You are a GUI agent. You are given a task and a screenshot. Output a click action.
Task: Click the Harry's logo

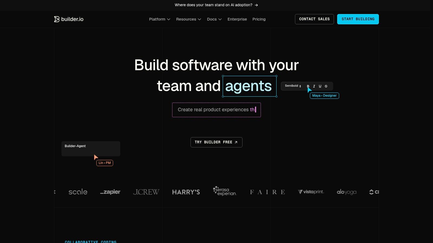pyautogui.click(x=186, y=192)
